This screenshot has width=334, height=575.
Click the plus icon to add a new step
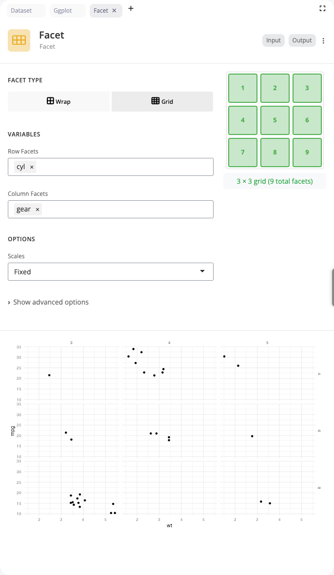coord(131,8)
